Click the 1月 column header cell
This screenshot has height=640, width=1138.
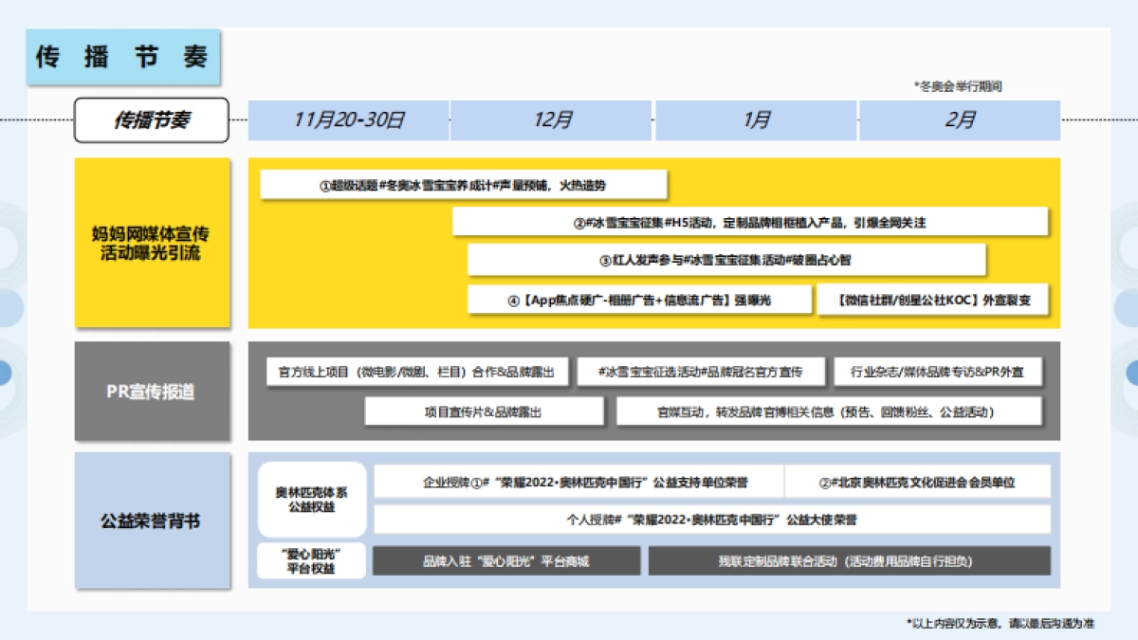click(x=757, y=120)
